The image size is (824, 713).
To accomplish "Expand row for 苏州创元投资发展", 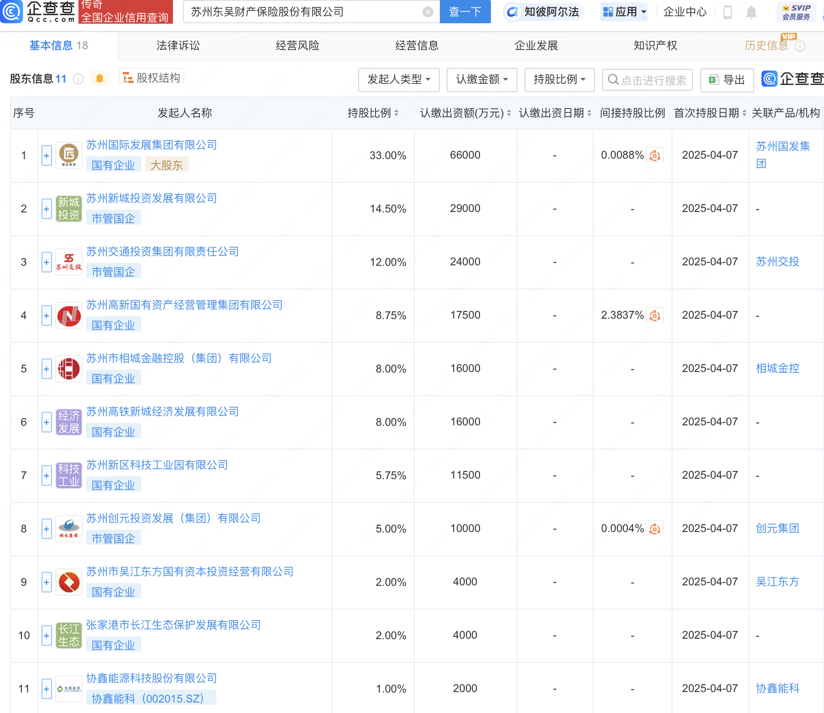I will (47, 529).
